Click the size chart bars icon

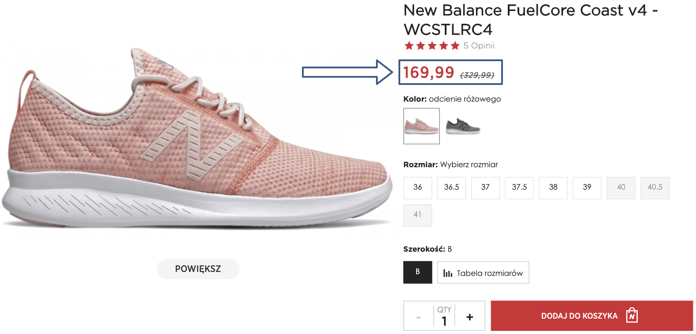point(447,273)
